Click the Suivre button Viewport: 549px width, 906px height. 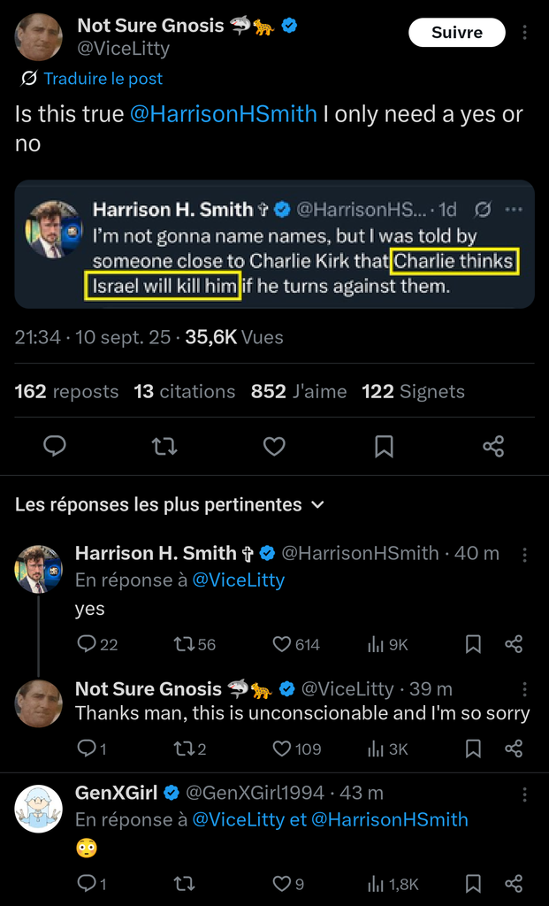456,33
